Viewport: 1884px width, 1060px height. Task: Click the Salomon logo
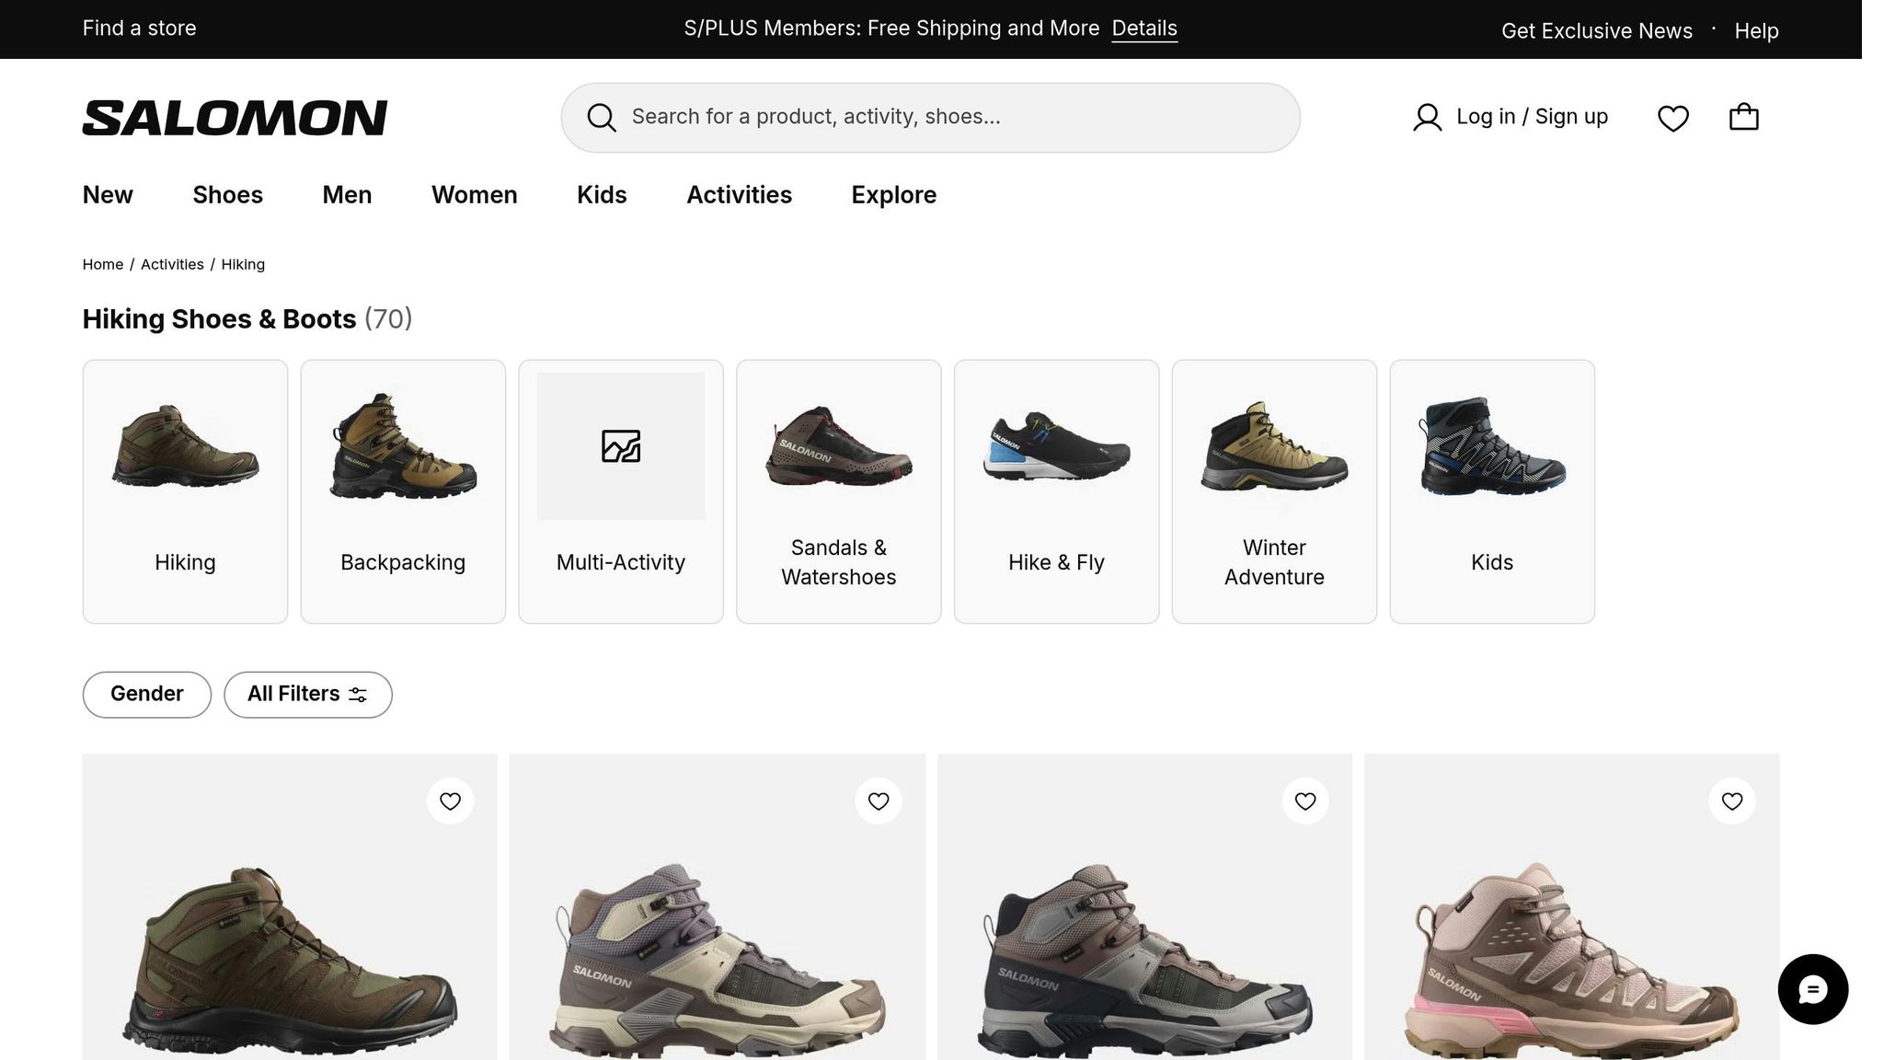click(235, 118)
